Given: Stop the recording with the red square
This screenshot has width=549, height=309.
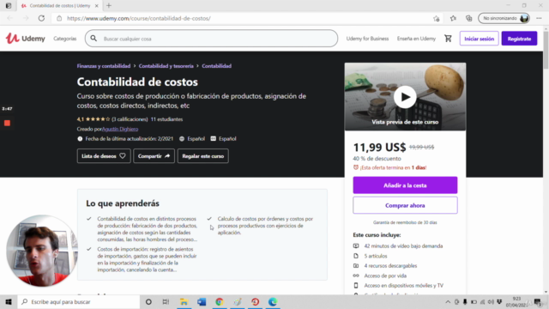Looking at the screenshot, I should pyautogui.click(x=7, y=123).
